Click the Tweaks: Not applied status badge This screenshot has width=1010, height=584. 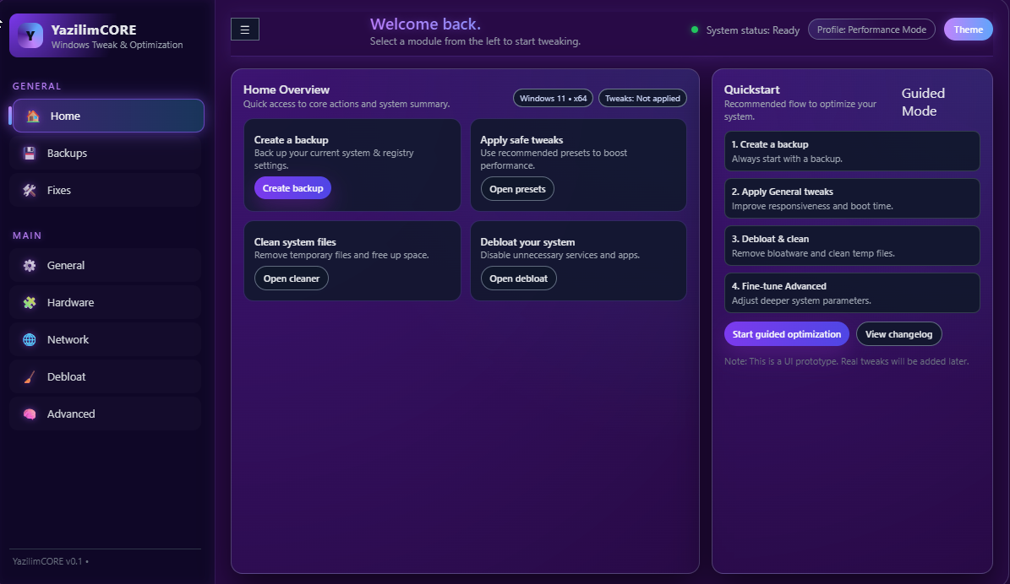click(642, 97)
